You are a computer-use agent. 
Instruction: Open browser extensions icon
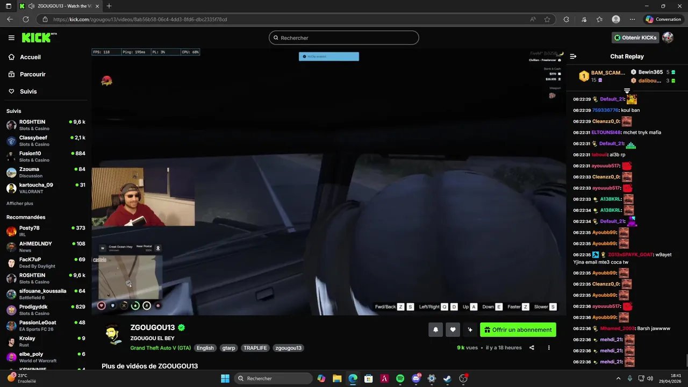click(566, 19)
